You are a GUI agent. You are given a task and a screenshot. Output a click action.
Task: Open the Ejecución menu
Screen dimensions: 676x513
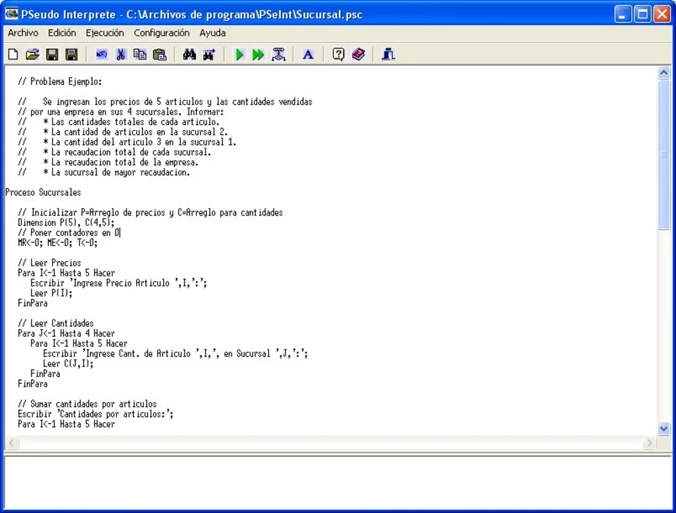coord(105,33)
